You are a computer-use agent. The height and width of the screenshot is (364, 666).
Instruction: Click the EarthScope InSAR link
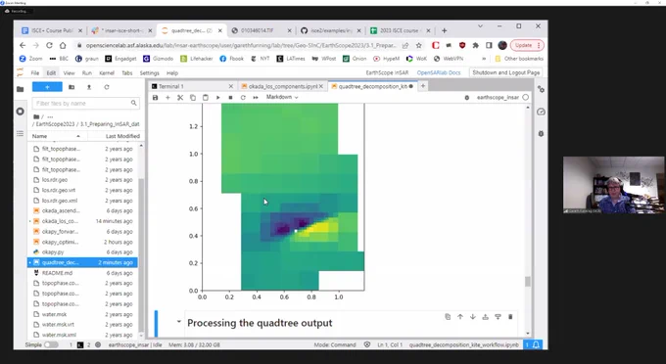[387, 73]
